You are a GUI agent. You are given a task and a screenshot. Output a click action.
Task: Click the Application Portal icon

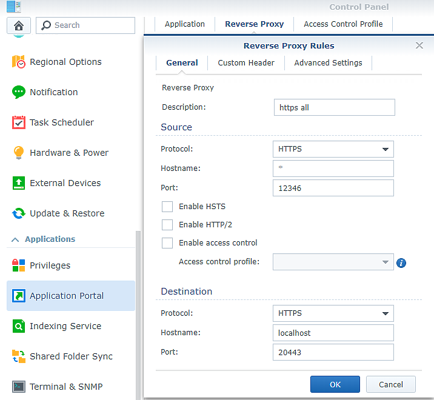(19, 296)
